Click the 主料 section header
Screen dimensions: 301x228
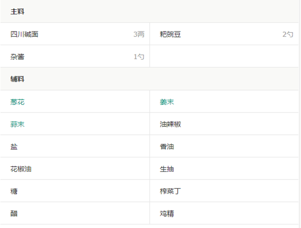(17, 12)
